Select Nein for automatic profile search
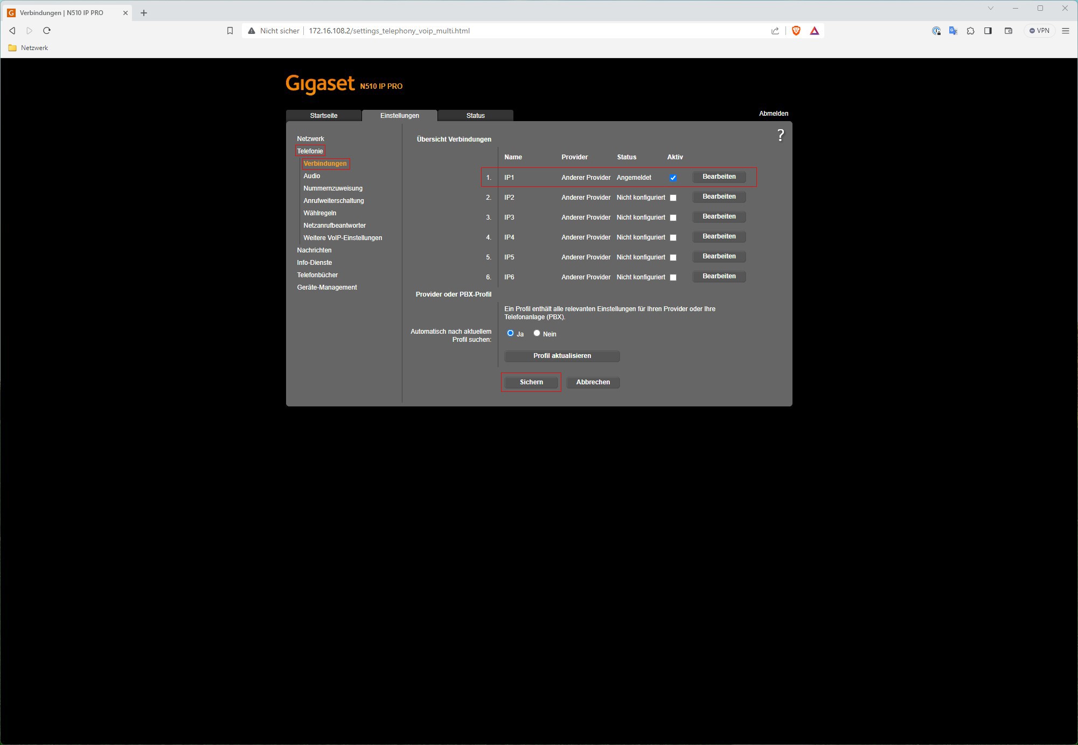1078x745 pixels. click(537, 333)
